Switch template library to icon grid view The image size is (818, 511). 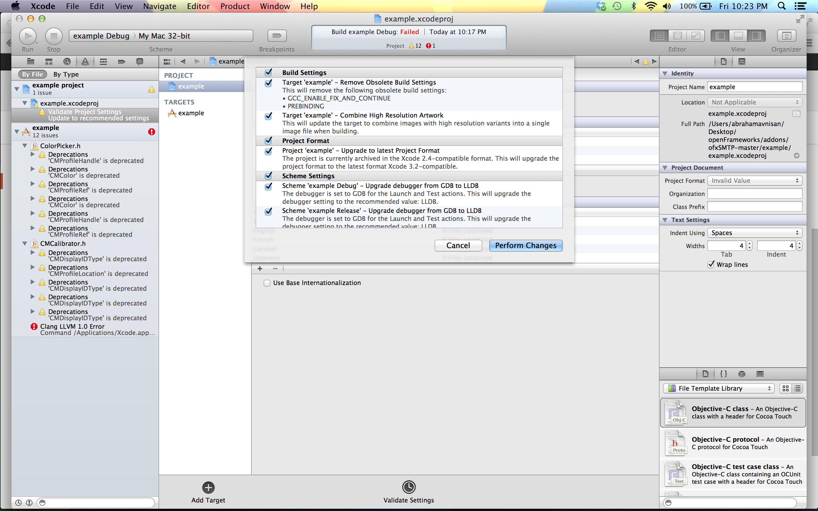(786, 388)
